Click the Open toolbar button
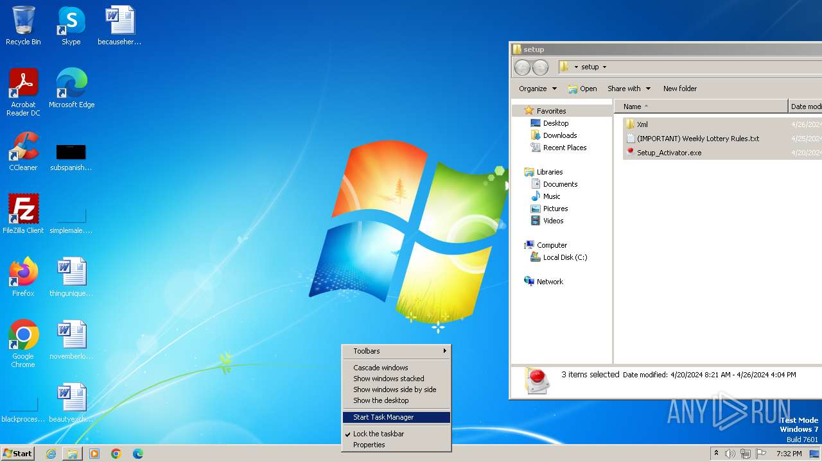The image size is (822, 462). 582,89
